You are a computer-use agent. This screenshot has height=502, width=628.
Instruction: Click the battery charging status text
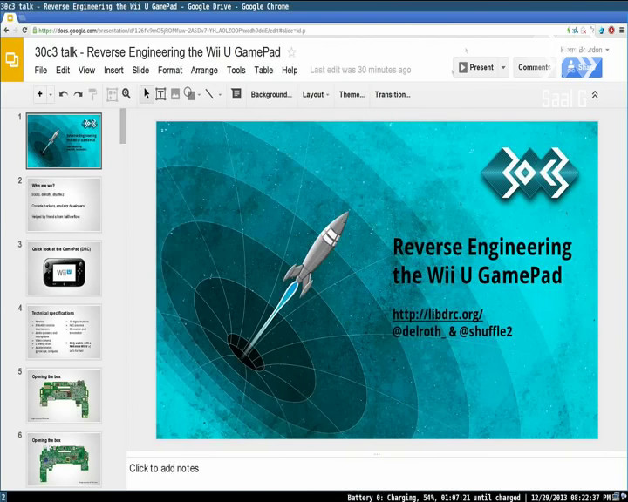pyautogui.click(x=433, y=497)
